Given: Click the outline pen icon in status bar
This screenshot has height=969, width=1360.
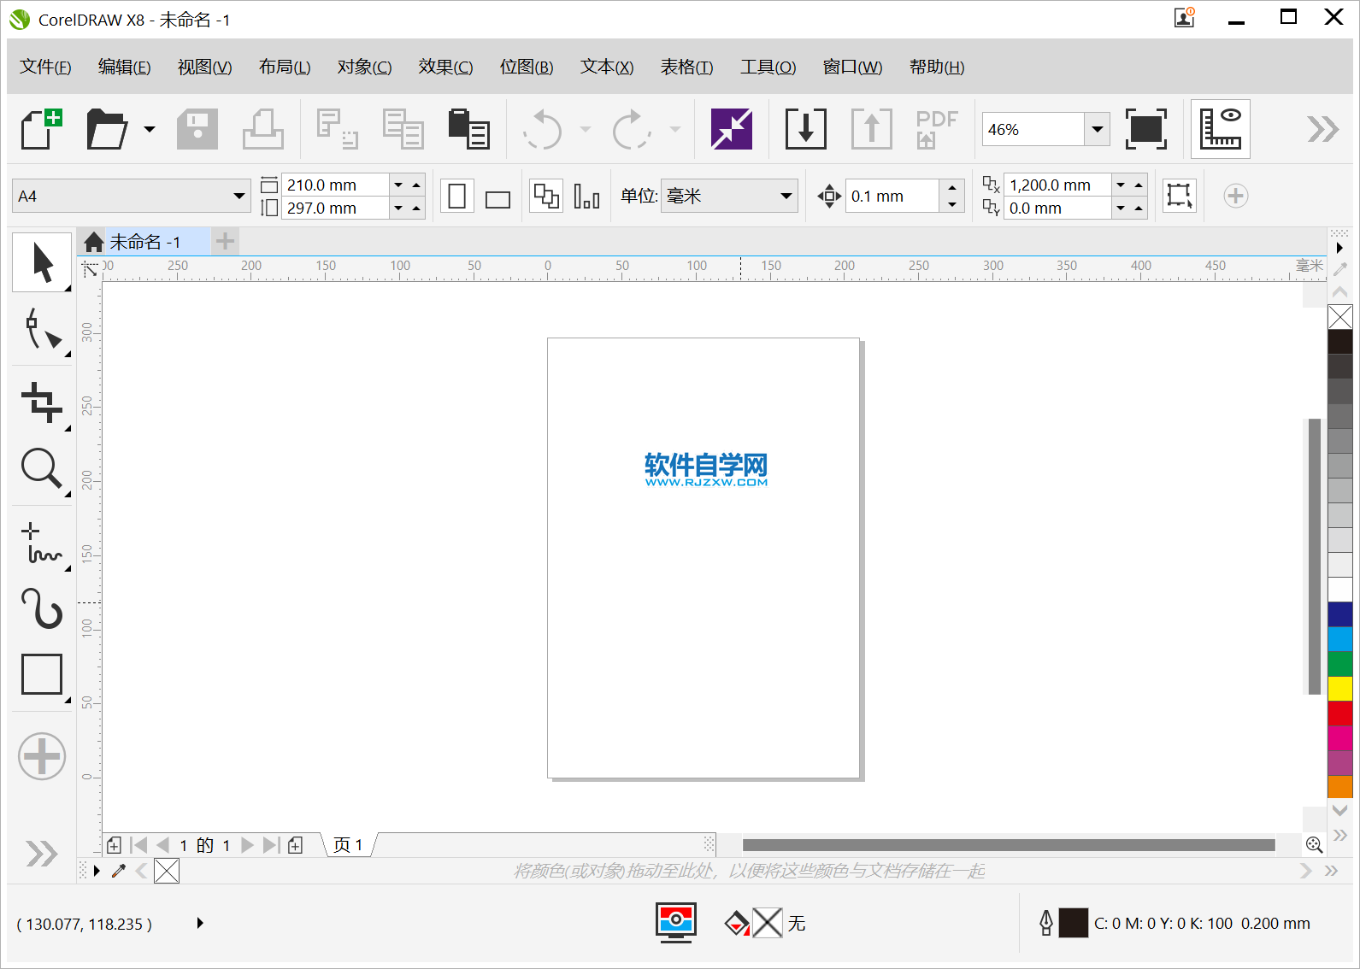Looking at the screenshot, I should pyautogui.click(x=1046, y=923).
